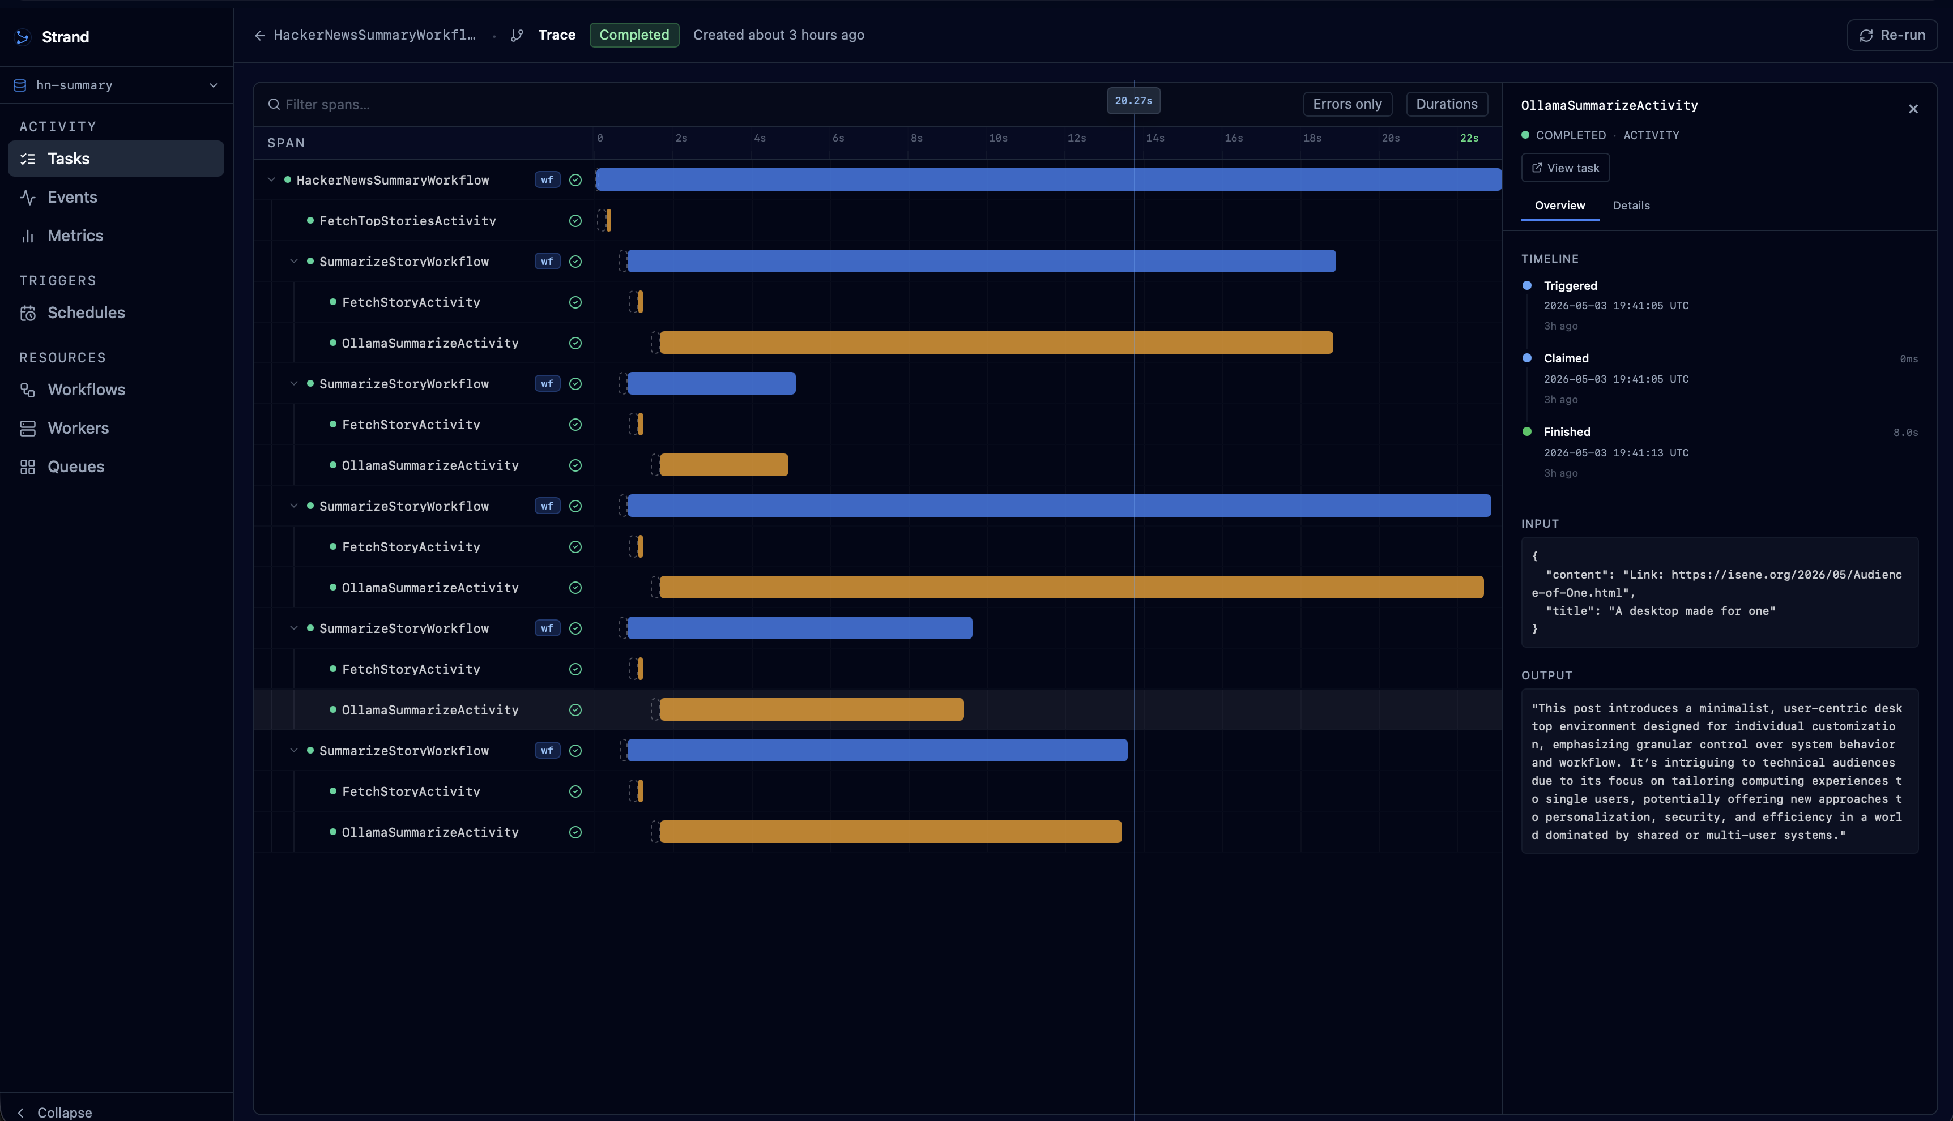Open Workers in sidebar
The height and width of the screenshot is (1121, 1953).
pos(116,428)
